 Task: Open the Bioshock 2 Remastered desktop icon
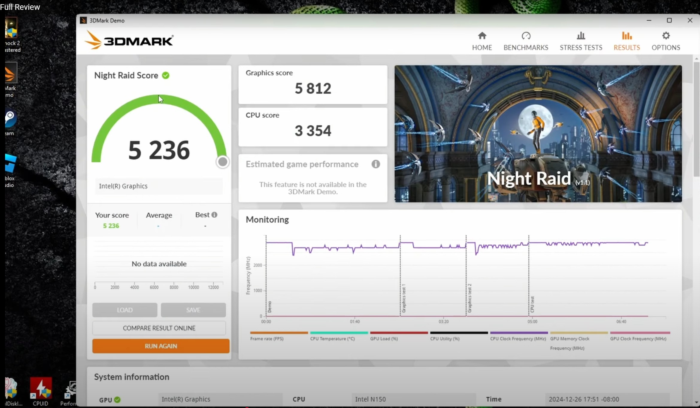click(12, 35)
